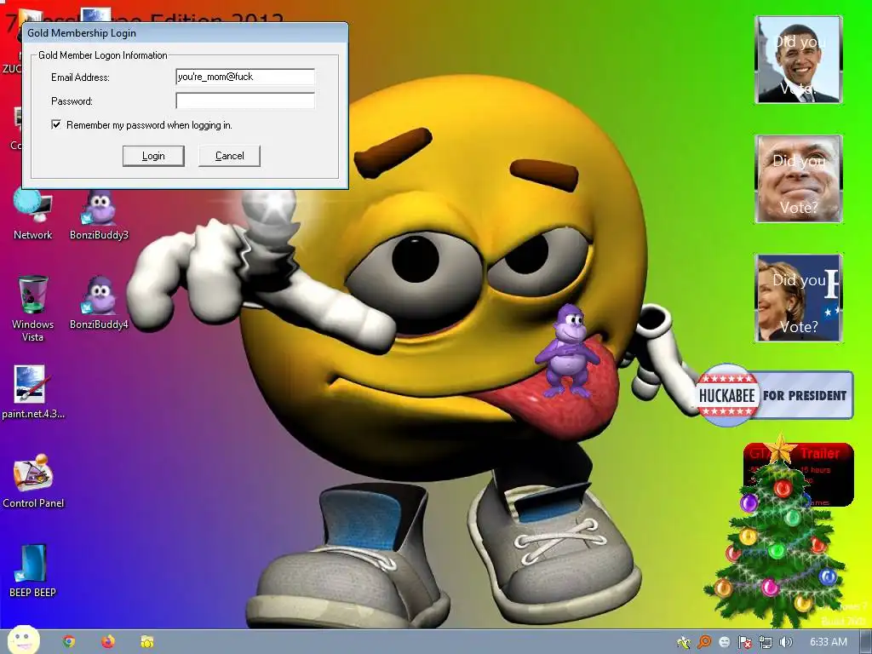Click the orange magnifier tray icon
Screen dimensions: 872x654
(704, 642)
